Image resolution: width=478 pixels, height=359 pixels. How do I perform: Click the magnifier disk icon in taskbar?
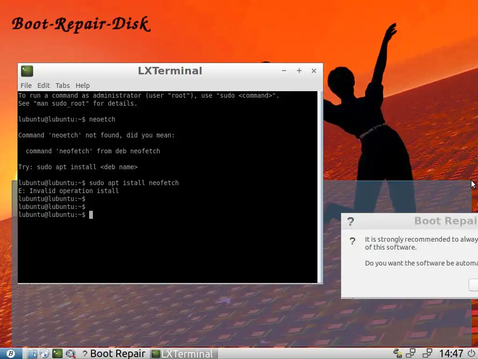tap(70, 353)
